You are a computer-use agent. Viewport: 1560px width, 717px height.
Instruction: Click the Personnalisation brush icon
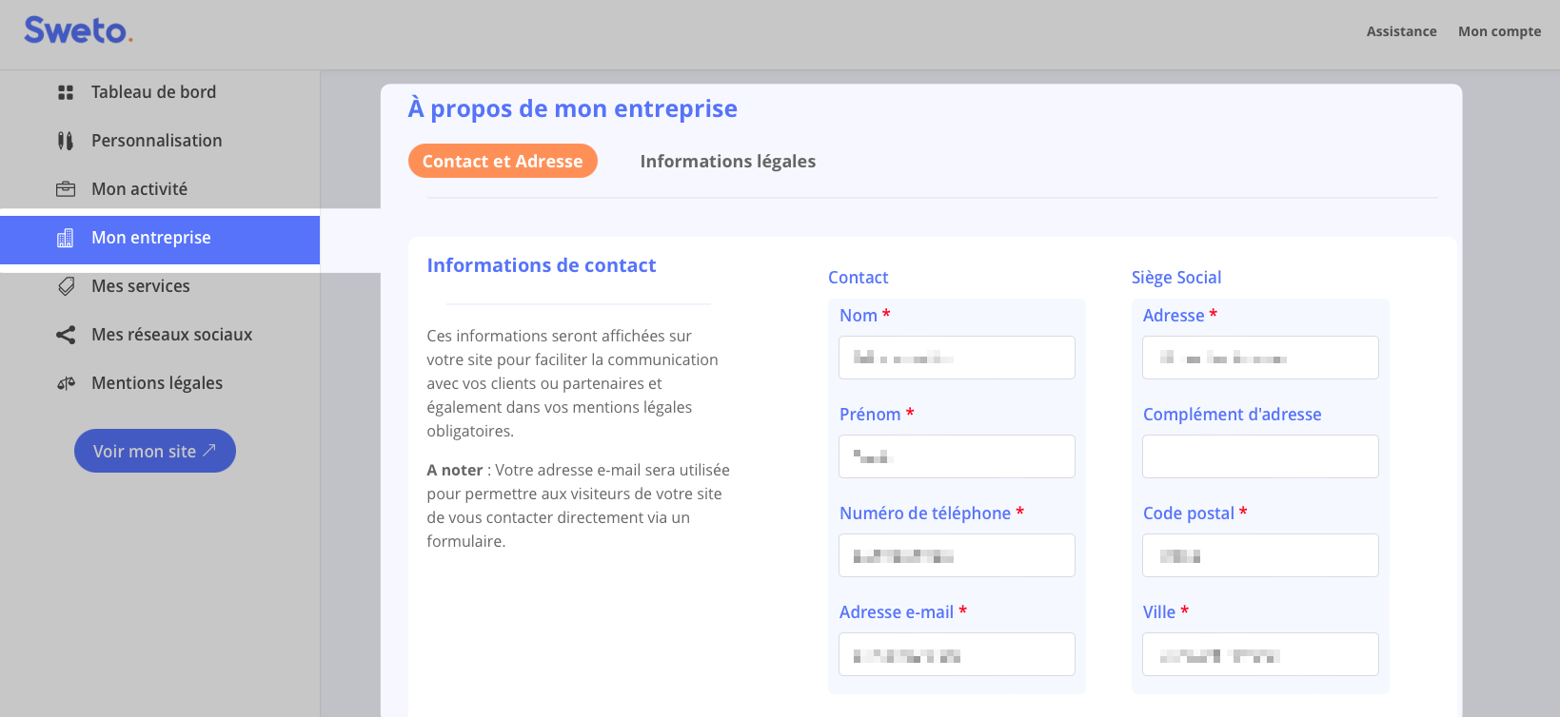pos(66,141)
